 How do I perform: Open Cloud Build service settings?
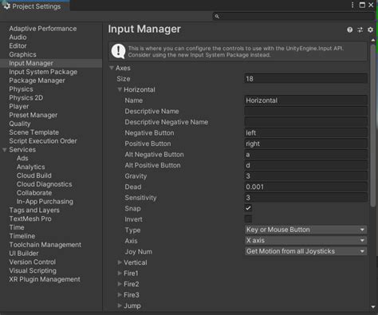34,175
